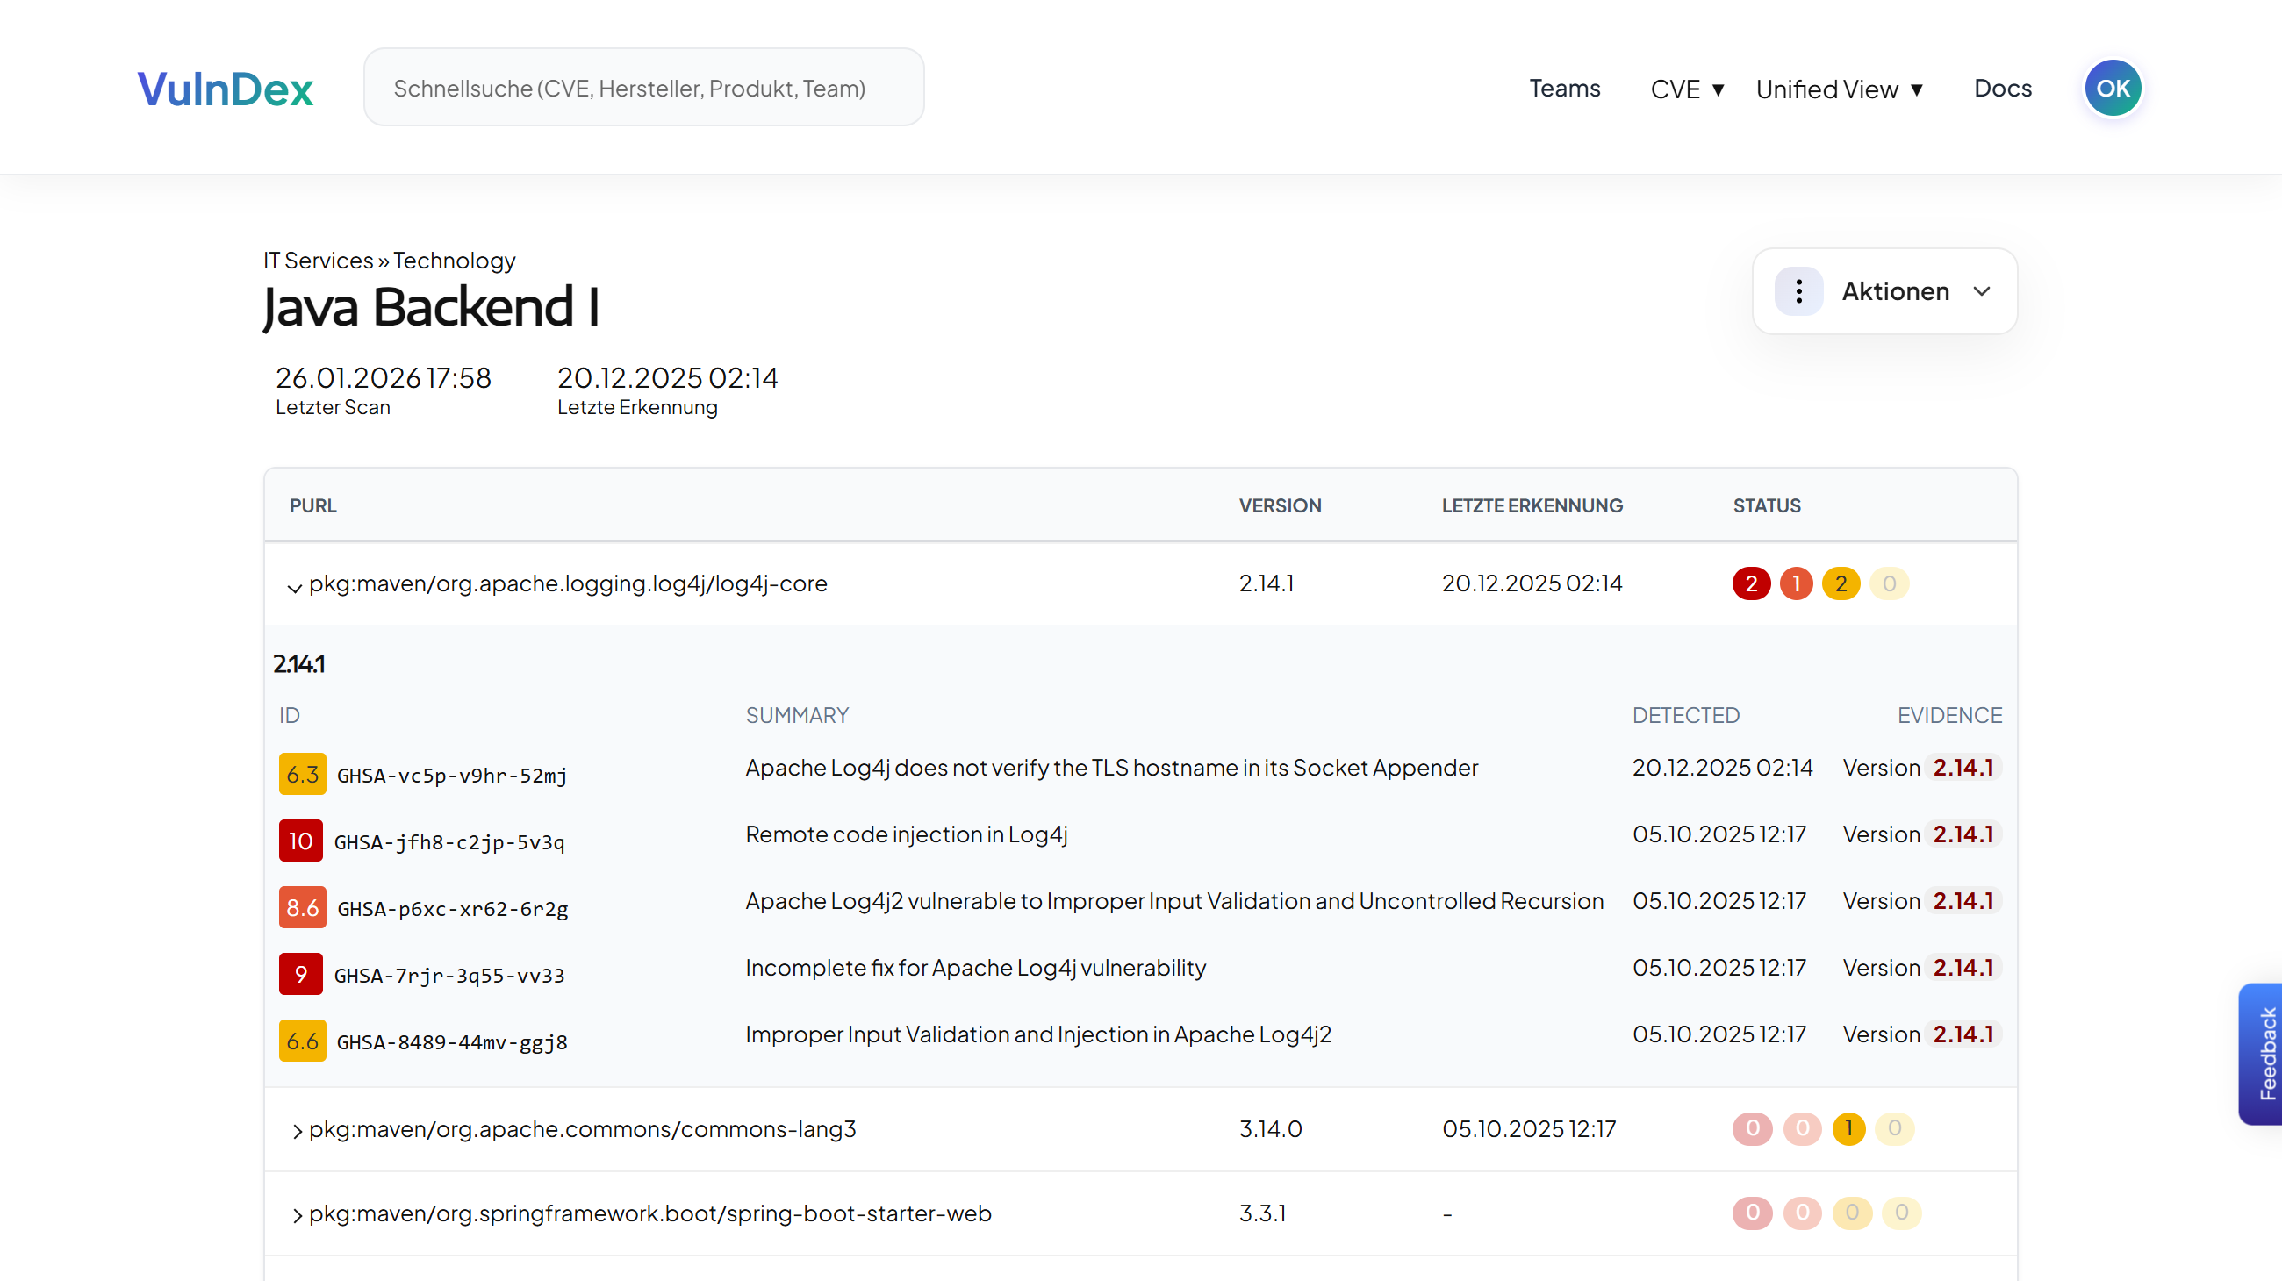The image size is (2282, 1281).
Task: Open the Feedback side button
Action: pos(2264,1054)
